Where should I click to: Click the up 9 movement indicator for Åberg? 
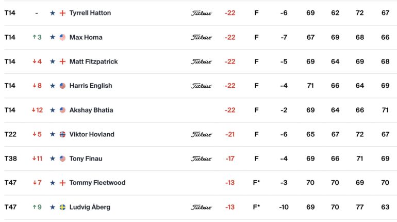point(37,207)
